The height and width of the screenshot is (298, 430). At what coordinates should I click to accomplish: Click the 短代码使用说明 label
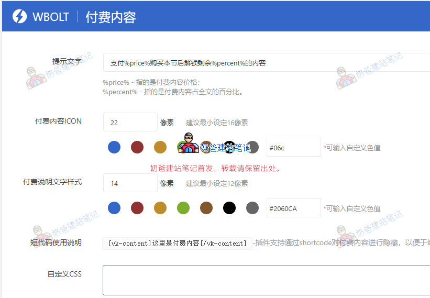click(x=56, y=242)
